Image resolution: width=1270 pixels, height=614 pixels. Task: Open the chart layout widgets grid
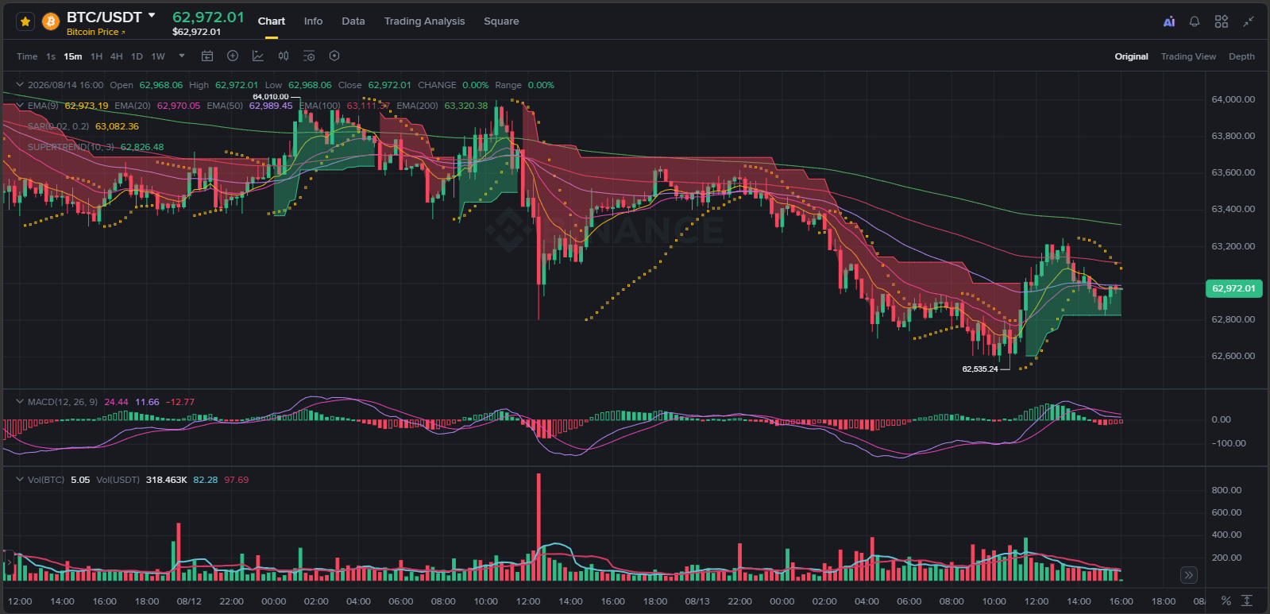point(1222,21)
